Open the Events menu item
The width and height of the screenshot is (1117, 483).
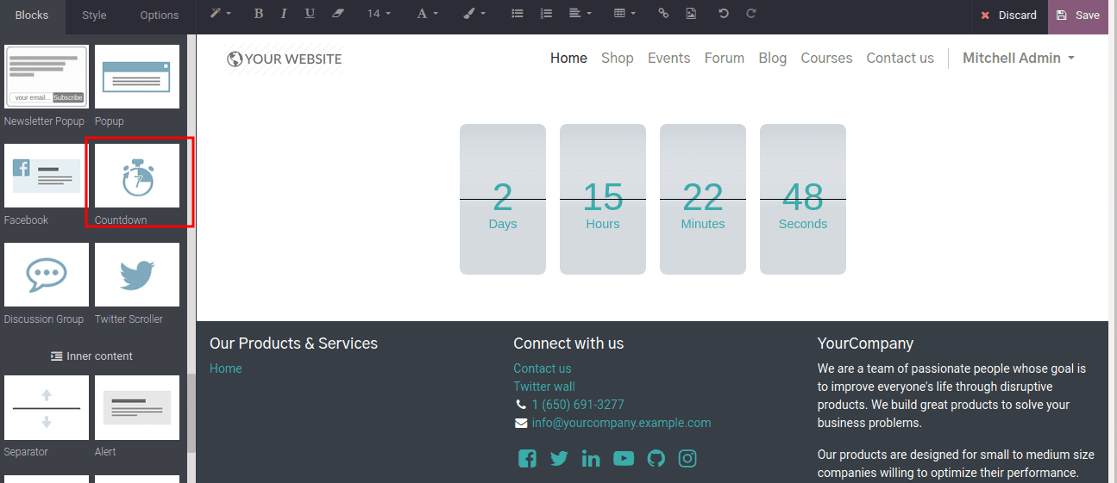[669, 58]
